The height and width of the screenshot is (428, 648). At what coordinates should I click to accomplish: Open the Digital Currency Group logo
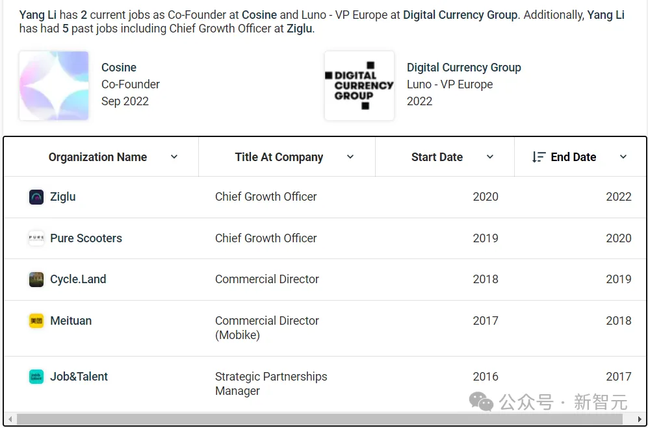click(359, 86)
